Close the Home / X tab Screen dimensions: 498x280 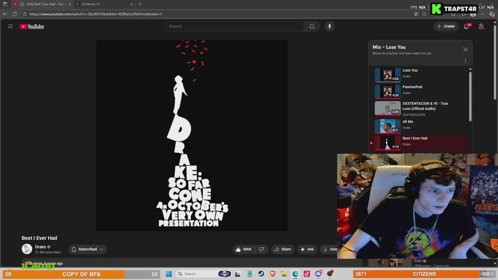coord(132,4)
